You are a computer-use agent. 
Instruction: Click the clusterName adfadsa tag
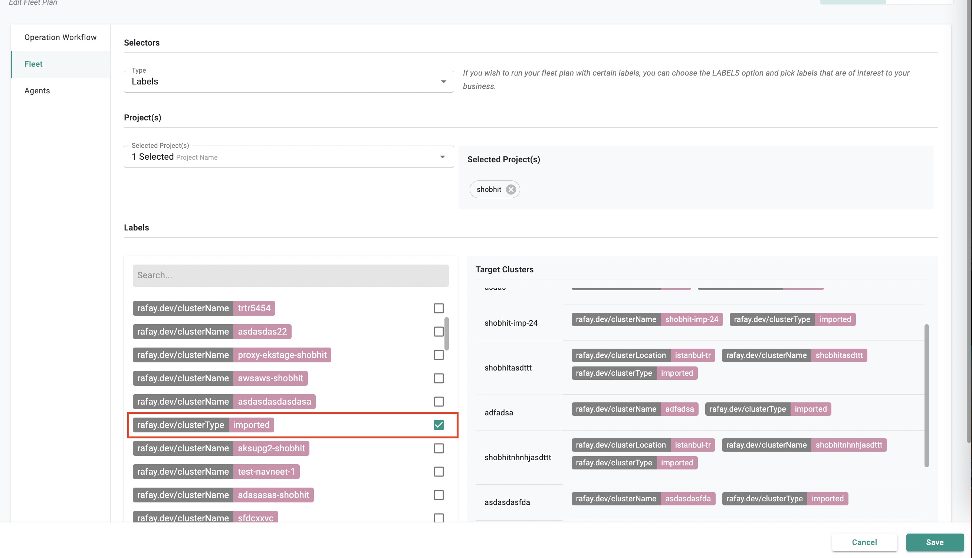635,409
